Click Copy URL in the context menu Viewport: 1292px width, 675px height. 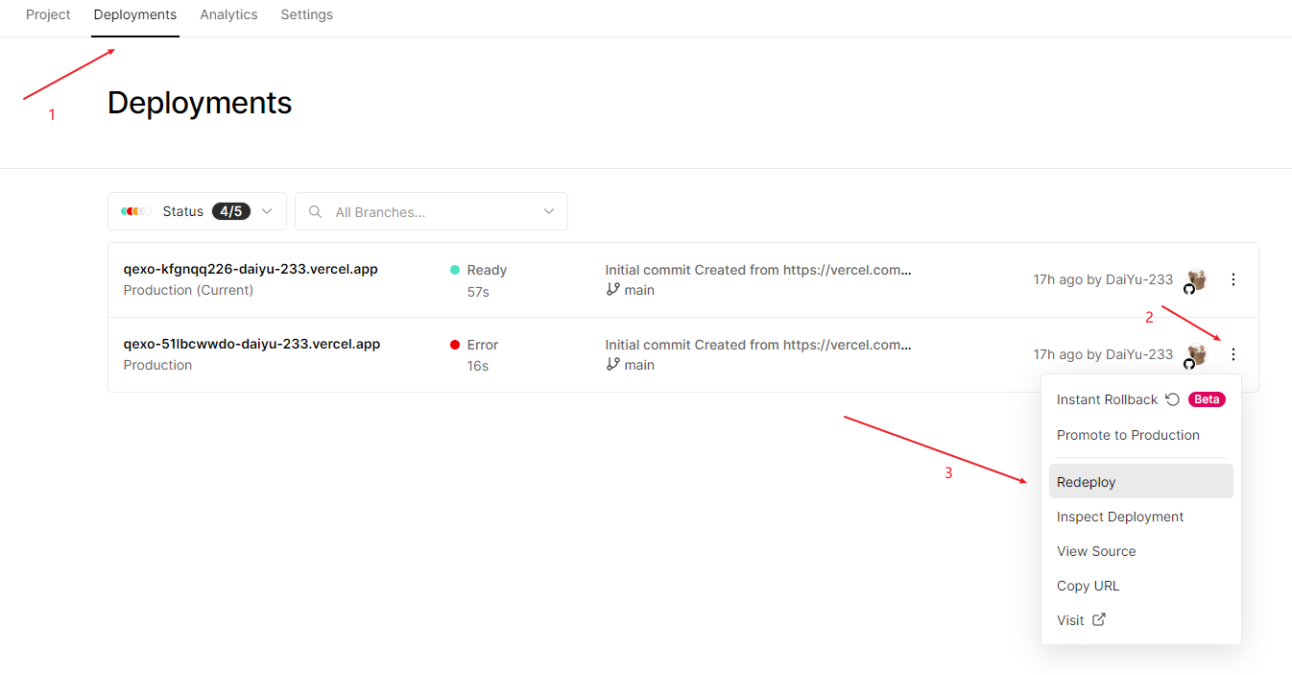tap(1088, 586)
